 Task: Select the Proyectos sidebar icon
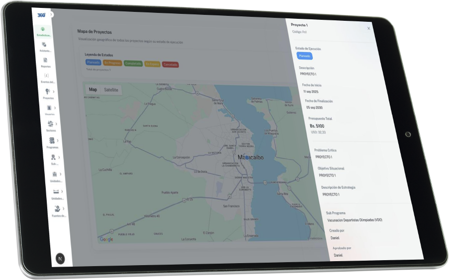tap(47, 91)
